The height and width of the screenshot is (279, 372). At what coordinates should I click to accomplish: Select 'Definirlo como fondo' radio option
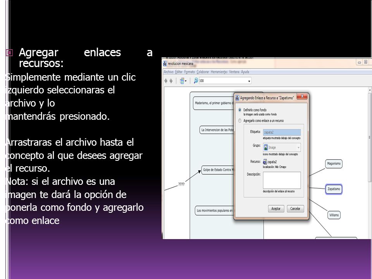coord(239,110)
